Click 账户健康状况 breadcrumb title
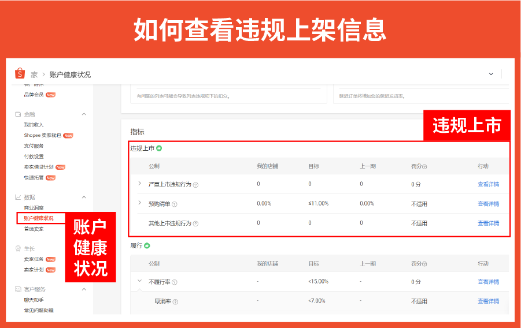The width and height of the screenshot is (521, 328). click(x=70, y=74)
